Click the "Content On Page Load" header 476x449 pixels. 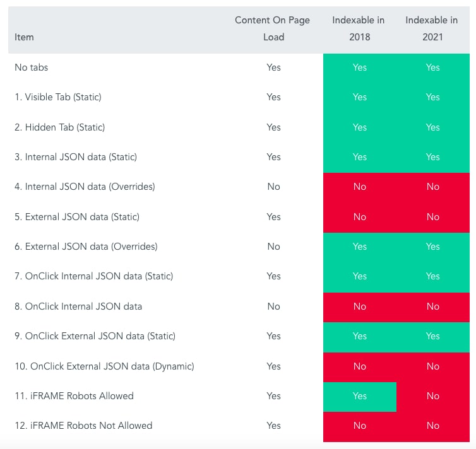coord(273,28)
